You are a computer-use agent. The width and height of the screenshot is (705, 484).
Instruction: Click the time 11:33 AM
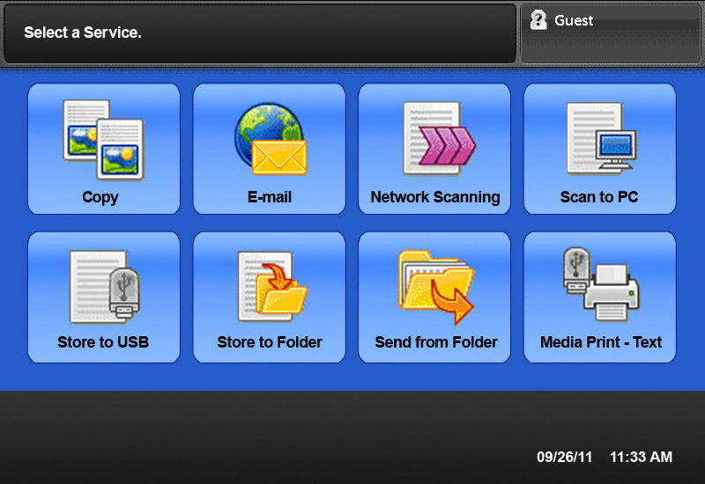[641, 457]
